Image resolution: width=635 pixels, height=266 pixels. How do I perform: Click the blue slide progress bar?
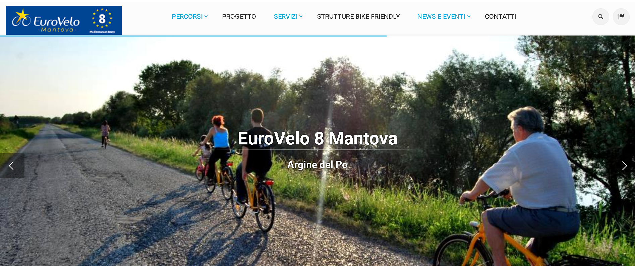pos(193,36)
